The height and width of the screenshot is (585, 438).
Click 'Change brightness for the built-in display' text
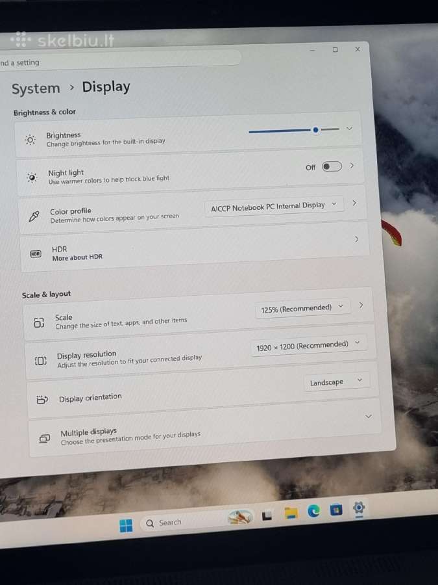click(106, 142)
